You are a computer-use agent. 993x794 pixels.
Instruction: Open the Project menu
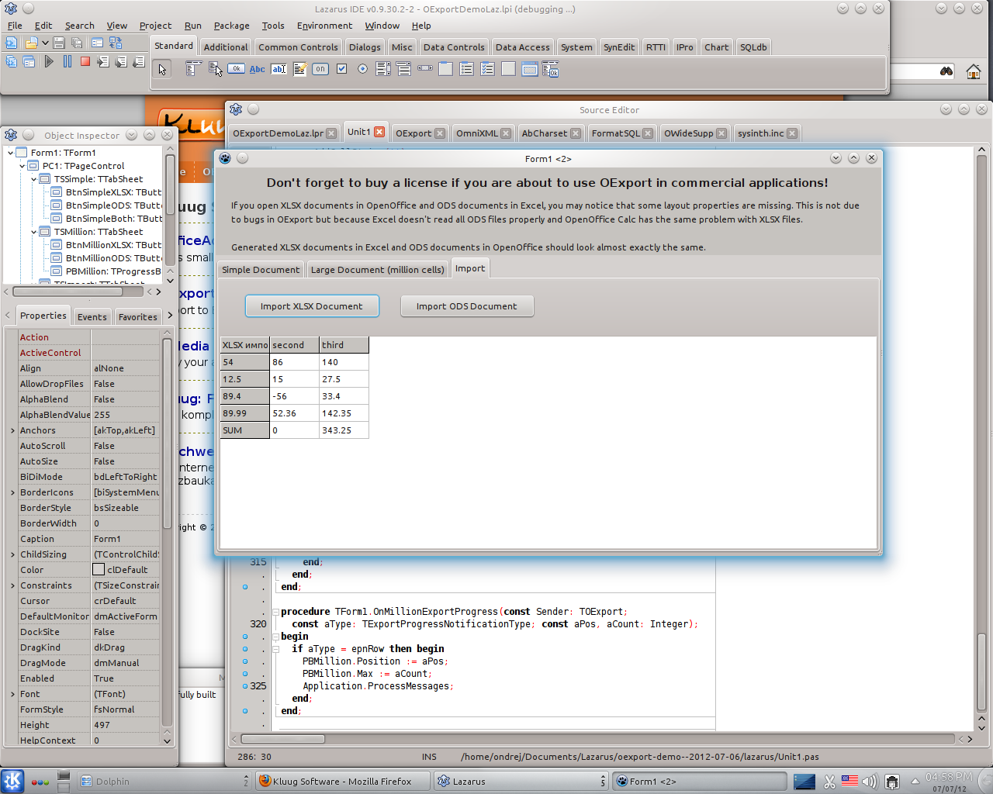point(155,26)
